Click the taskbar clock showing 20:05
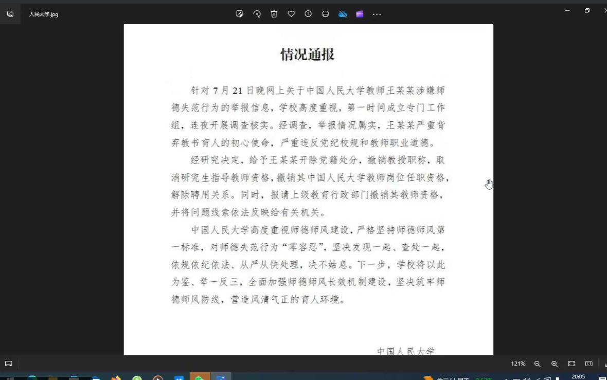Viewport: 607px width, 380px height. coord(578,377)
